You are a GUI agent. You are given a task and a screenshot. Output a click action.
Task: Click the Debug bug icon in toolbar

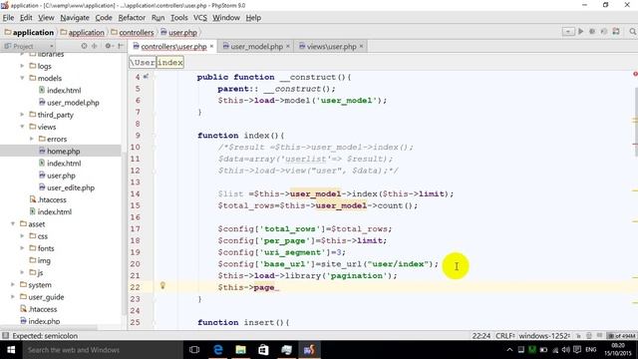coord(592,31)
